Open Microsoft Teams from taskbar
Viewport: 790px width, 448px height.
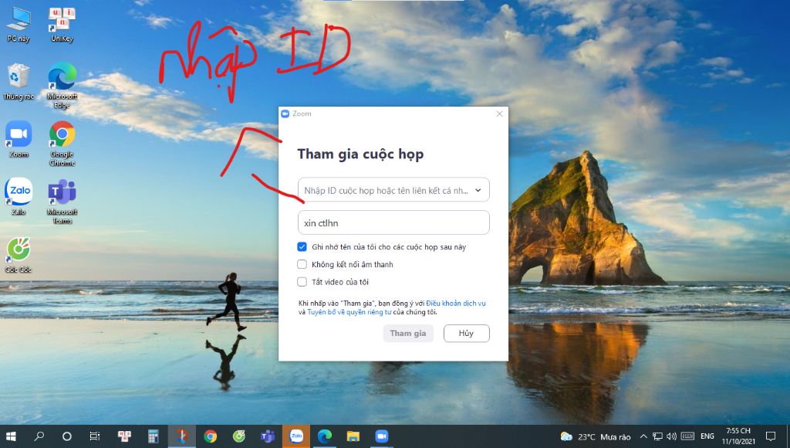(268, 436)
